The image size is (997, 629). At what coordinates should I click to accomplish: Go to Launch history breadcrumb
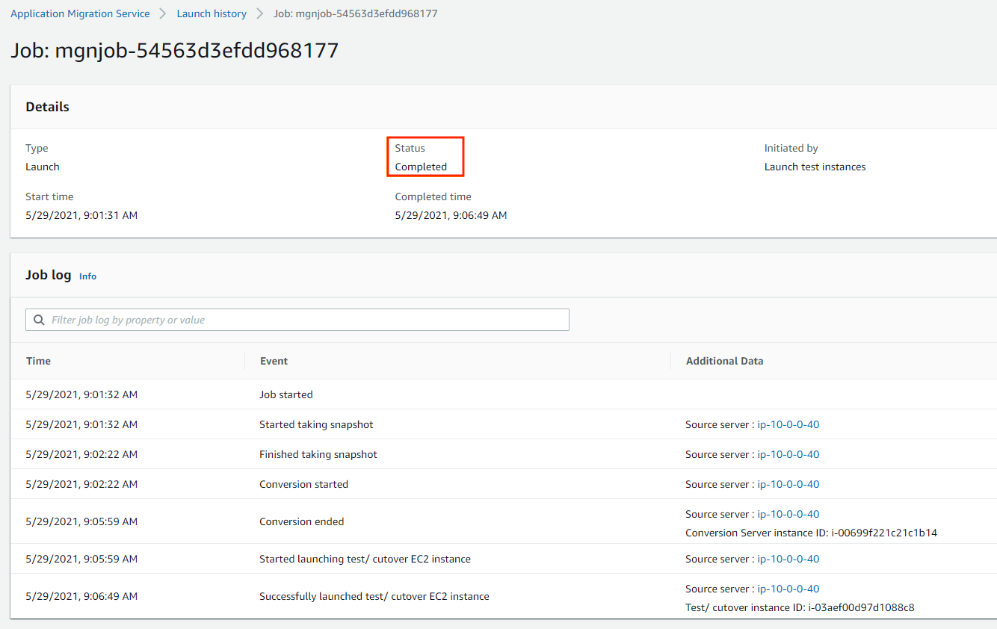pos(212,13)
